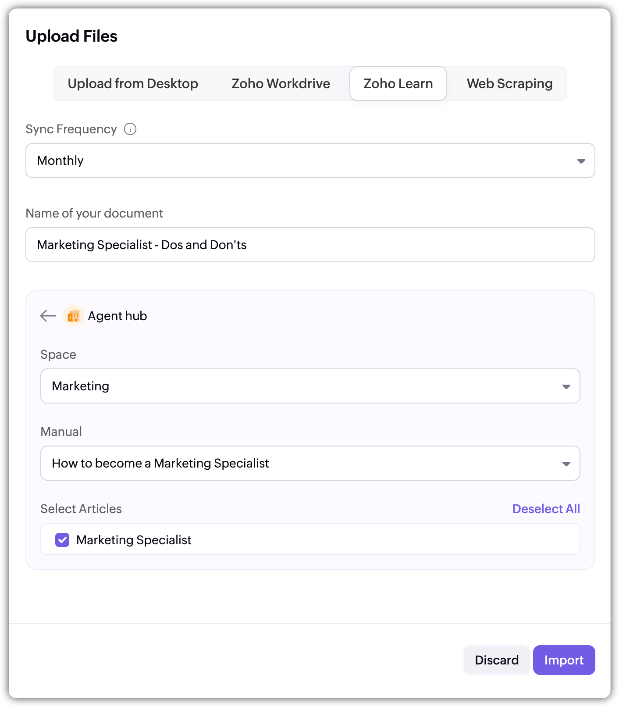The height and width of the screenshot is (707, 619).
Task: Switch to Upload from Desktop tab
Action: pyautogui.click(x=133, y=84)
